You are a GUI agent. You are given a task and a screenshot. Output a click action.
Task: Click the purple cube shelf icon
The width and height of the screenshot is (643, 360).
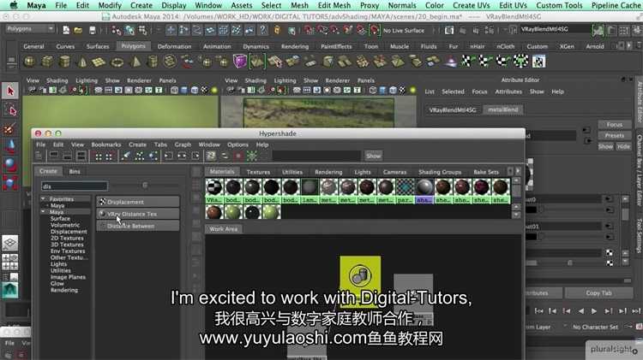(x=239, y=62)
